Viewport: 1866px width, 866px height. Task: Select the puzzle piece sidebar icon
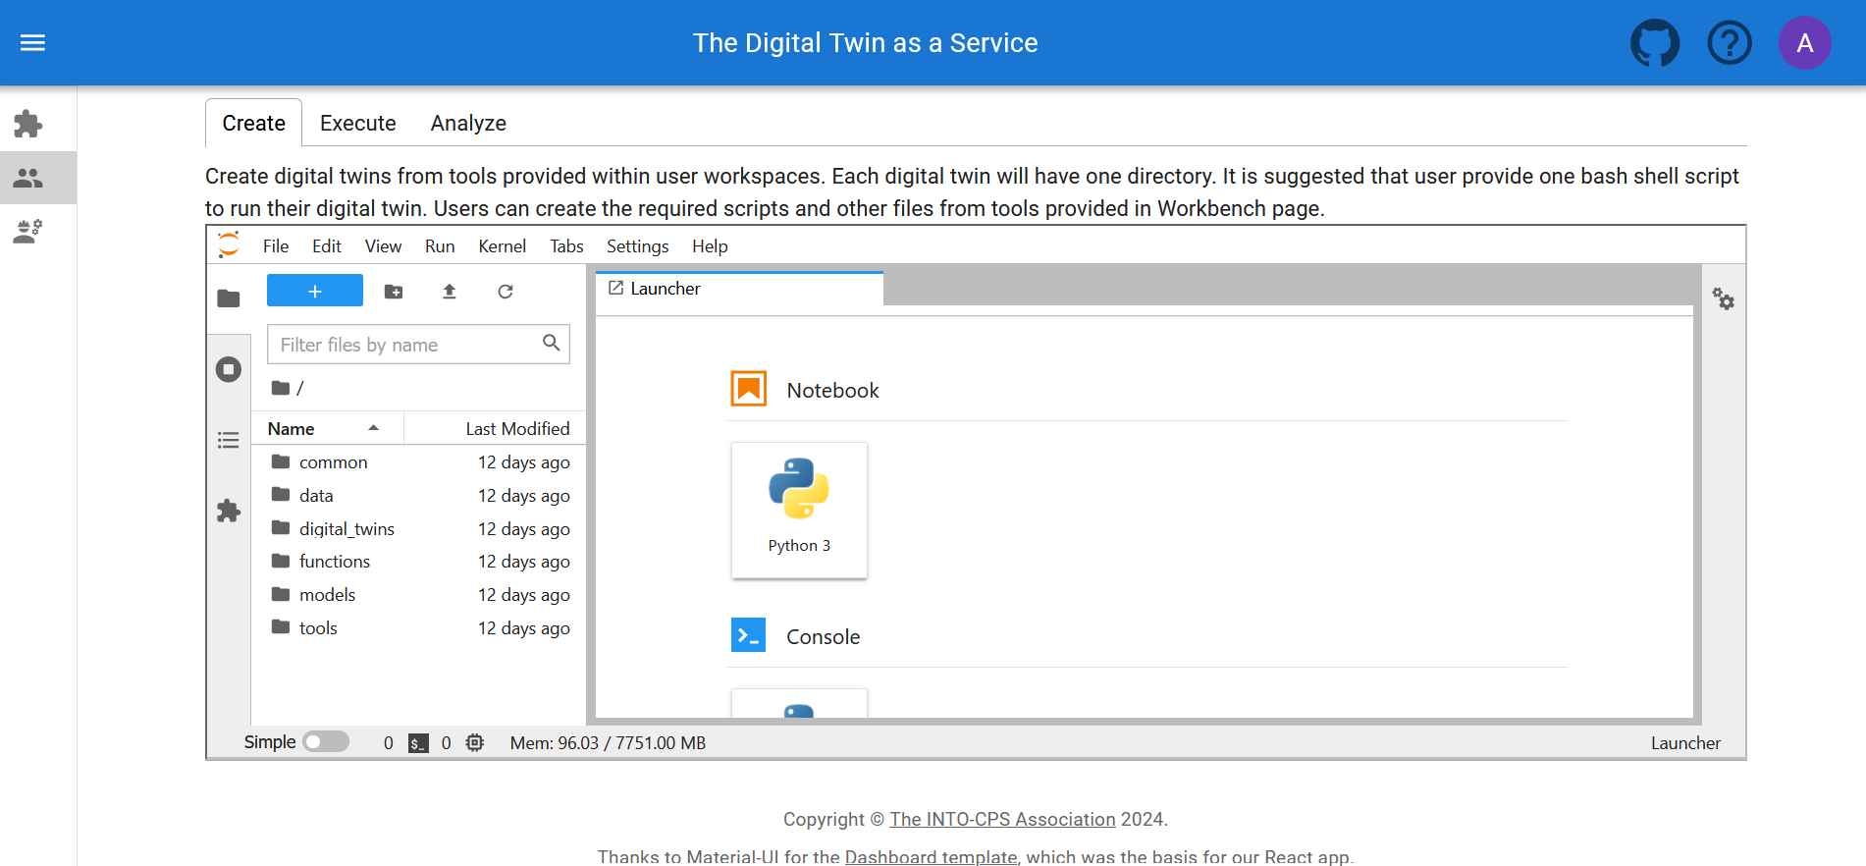(x=28, y=124)
